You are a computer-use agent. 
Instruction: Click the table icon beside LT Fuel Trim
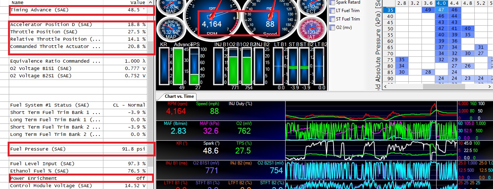pos(332,11)
